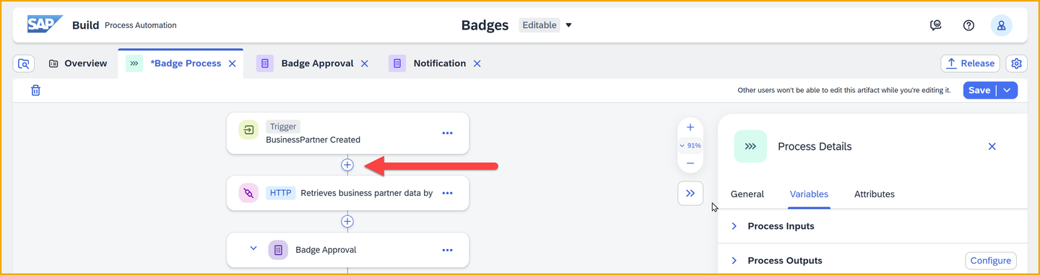Click the HTTP action step icon
The image size is (1040, 275).
coord(248,193)
